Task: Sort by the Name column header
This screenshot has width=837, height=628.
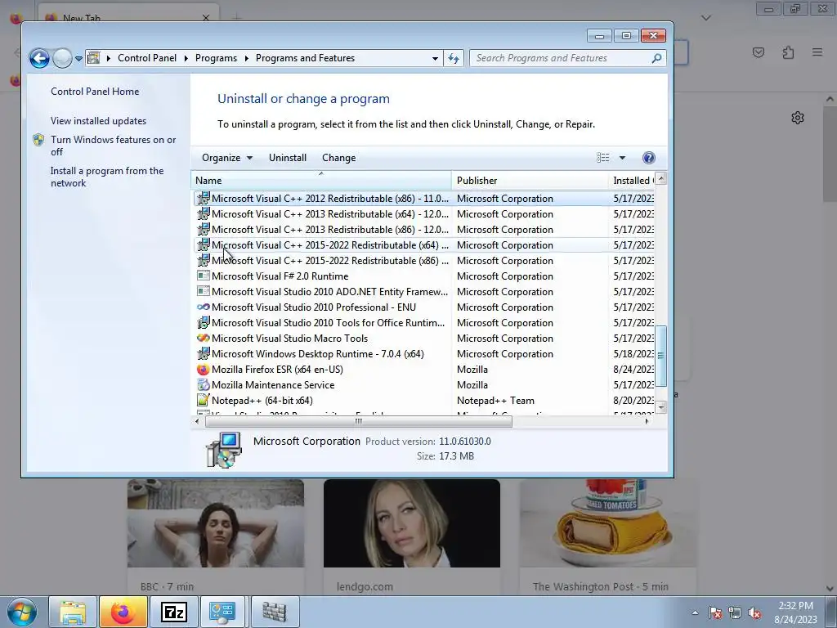Action: (x=320, y=181)
